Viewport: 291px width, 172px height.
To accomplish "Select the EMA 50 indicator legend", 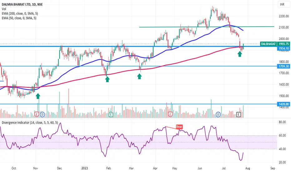I will pos(19,18).
